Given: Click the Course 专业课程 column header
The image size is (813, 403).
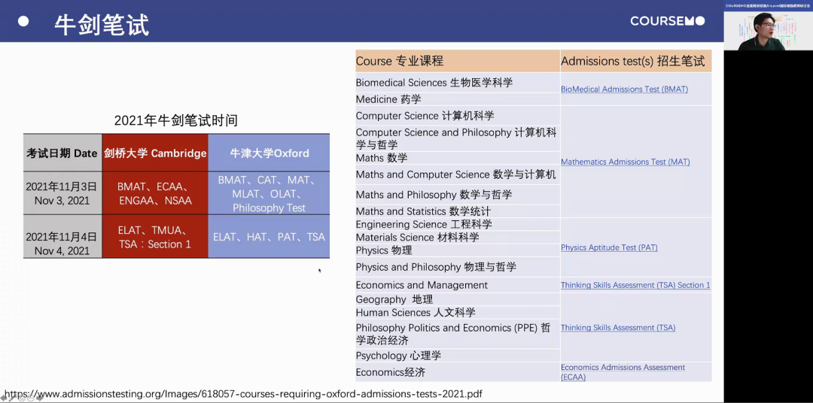Looking at the screenshot, I should [458, 61].
